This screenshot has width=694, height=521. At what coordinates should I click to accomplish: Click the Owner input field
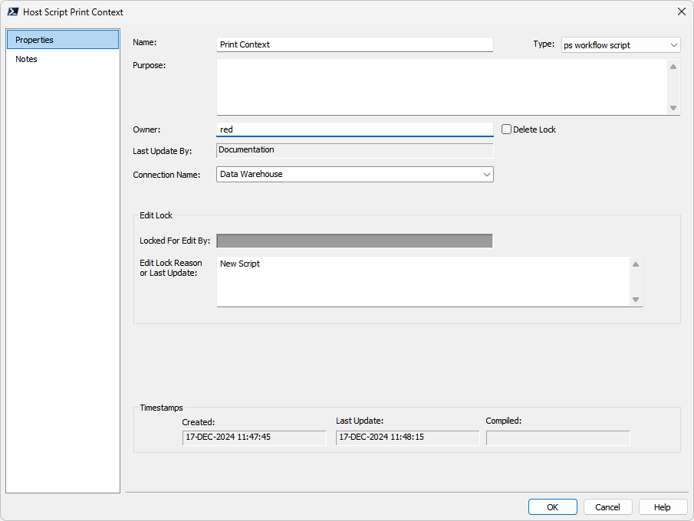[x=354, y=129]
